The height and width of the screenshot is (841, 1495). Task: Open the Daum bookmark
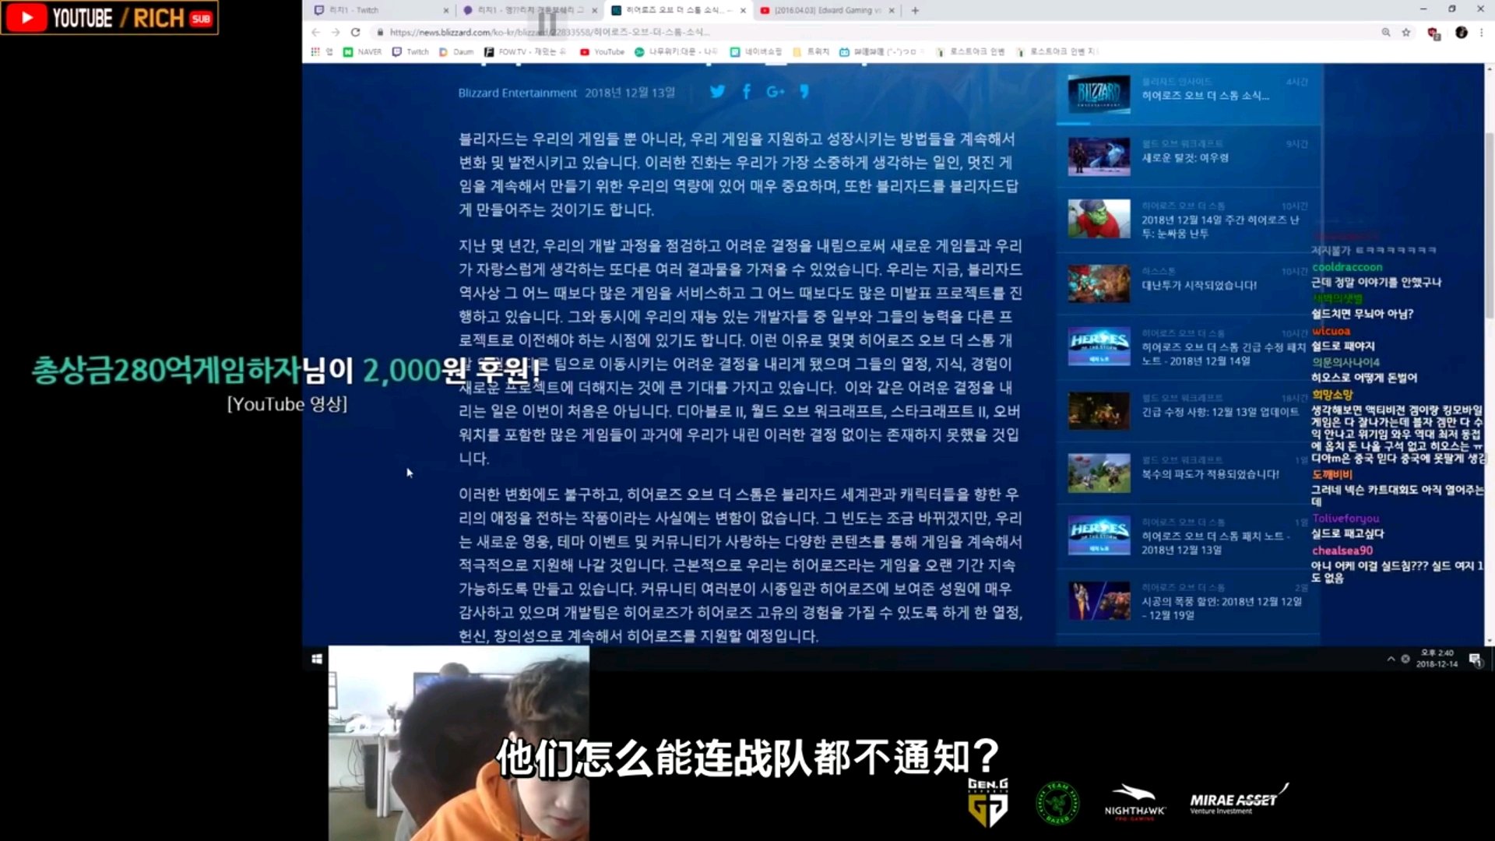pos(456,51)
